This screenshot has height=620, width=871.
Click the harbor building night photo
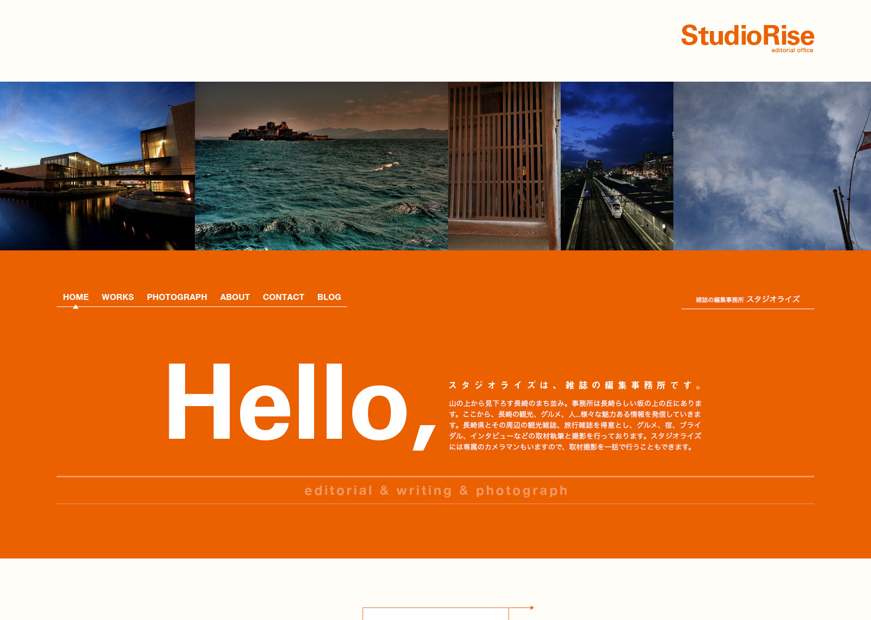coord(97,166)
